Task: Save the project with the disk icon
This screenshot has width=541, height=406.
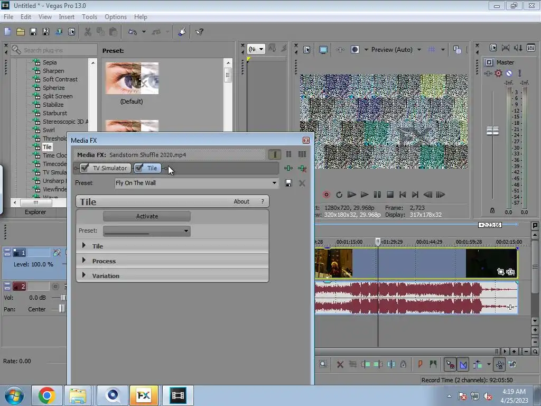Action: (33, 32)
